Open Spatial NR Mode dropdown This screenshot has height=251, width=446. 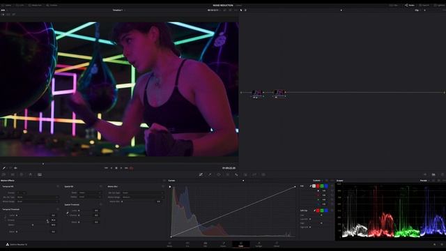click(90, 192)
